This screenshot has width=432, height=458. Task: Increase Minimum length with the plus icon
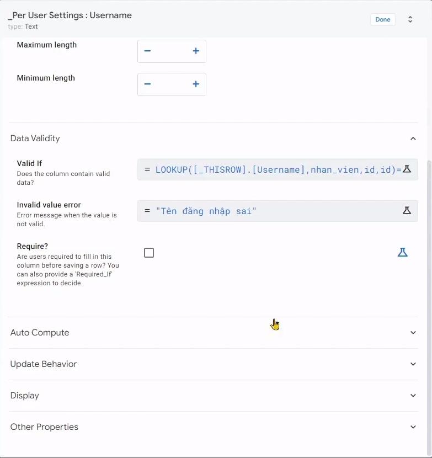tap(195, 84)
